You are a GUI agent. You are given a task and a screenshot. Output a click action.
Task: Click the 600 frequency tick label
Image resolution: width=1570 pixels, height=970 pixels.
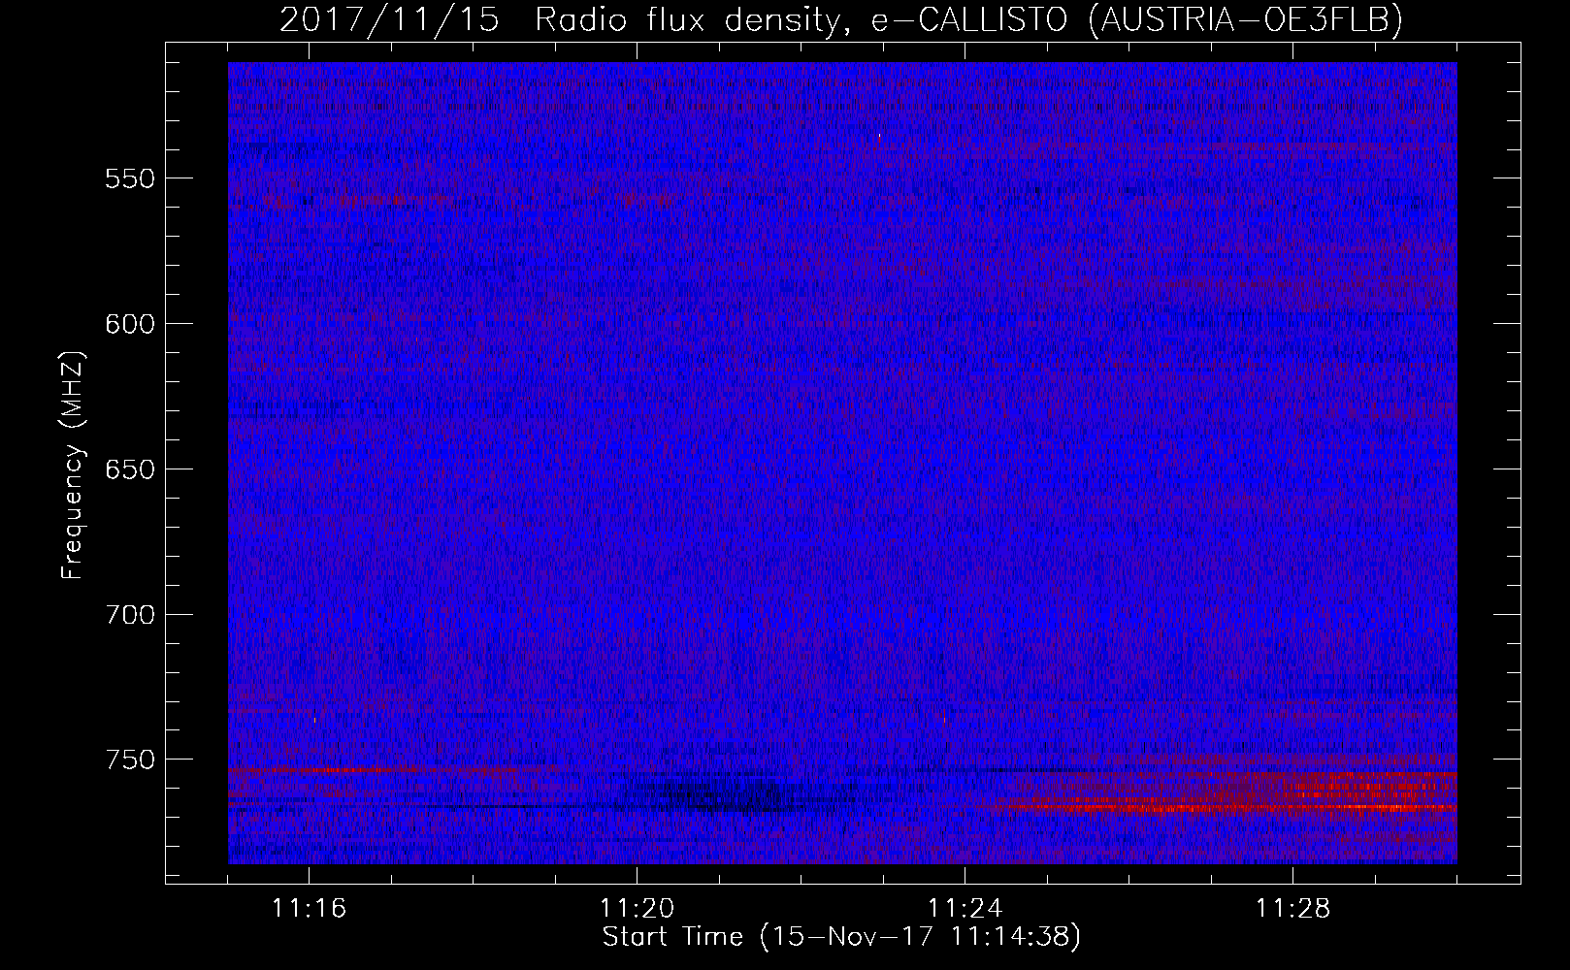coord(130,324)
